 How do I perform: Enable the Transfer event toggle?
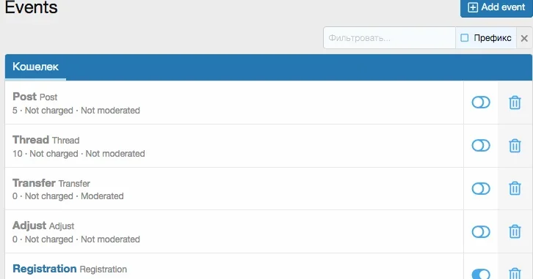pyautogui.click(x=481, y=188)
